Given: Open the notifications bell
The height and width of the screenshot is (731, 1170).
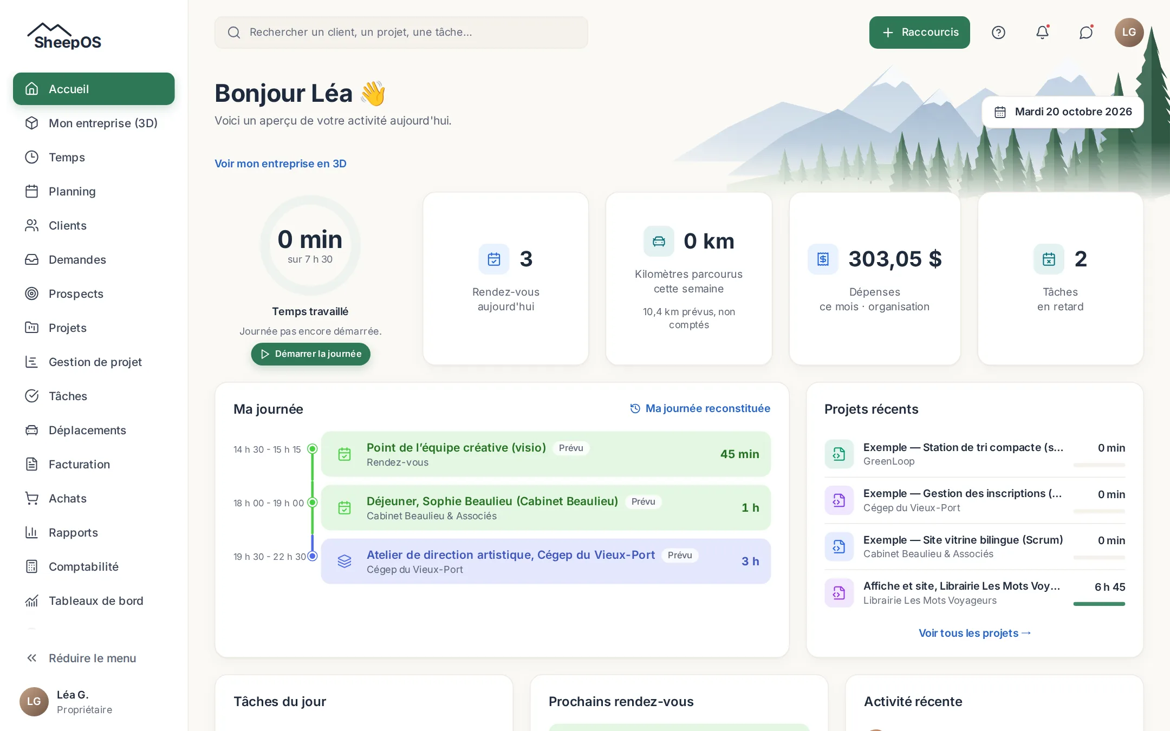Looking at the screenshot, I should 1042,32.
